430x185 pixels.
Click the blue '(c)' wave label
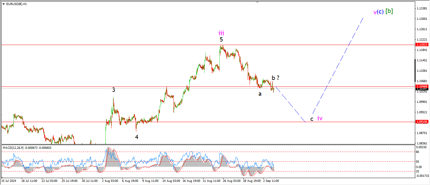[380, 12]
